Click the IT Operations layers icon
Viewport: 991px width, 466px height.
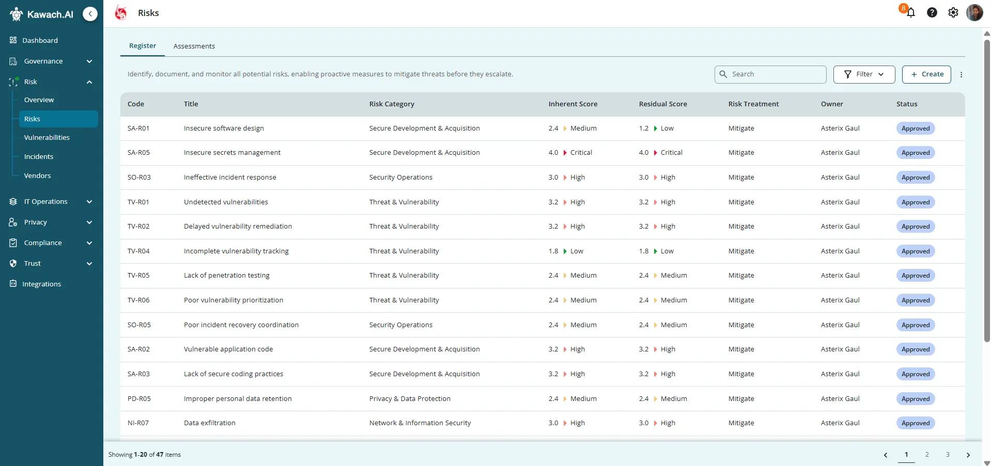(x=13, y=201)
